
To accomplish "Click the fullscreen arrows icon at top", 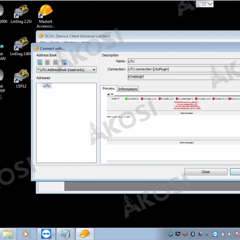I will click(204, 4).
